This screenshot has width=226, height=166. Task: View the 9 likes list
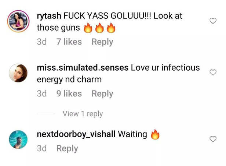click(69, 93)
